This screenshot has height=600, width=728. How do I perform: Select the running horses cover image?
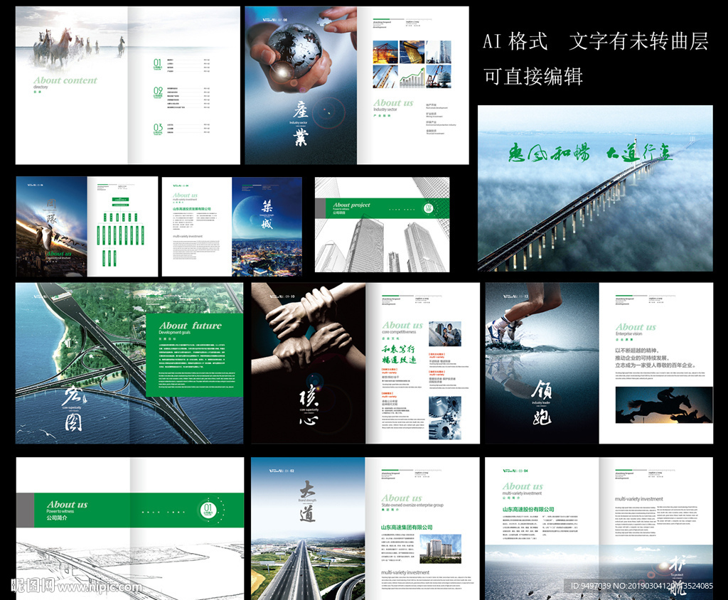(71, 45)
